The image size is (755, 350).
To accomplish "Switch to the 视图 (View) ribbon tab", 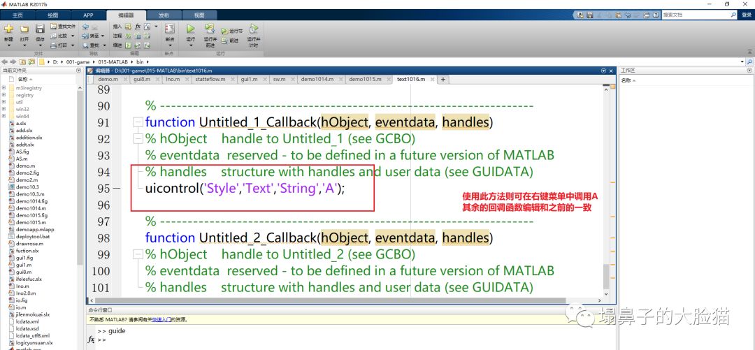I will click(x=199, y=15).
